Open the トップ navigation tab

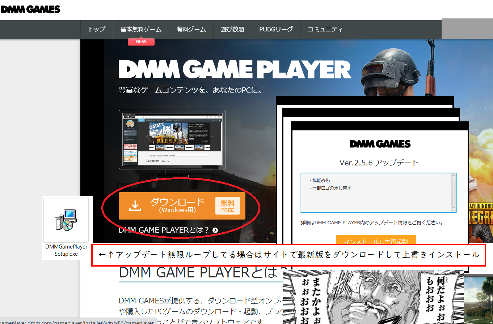[97, 29]
